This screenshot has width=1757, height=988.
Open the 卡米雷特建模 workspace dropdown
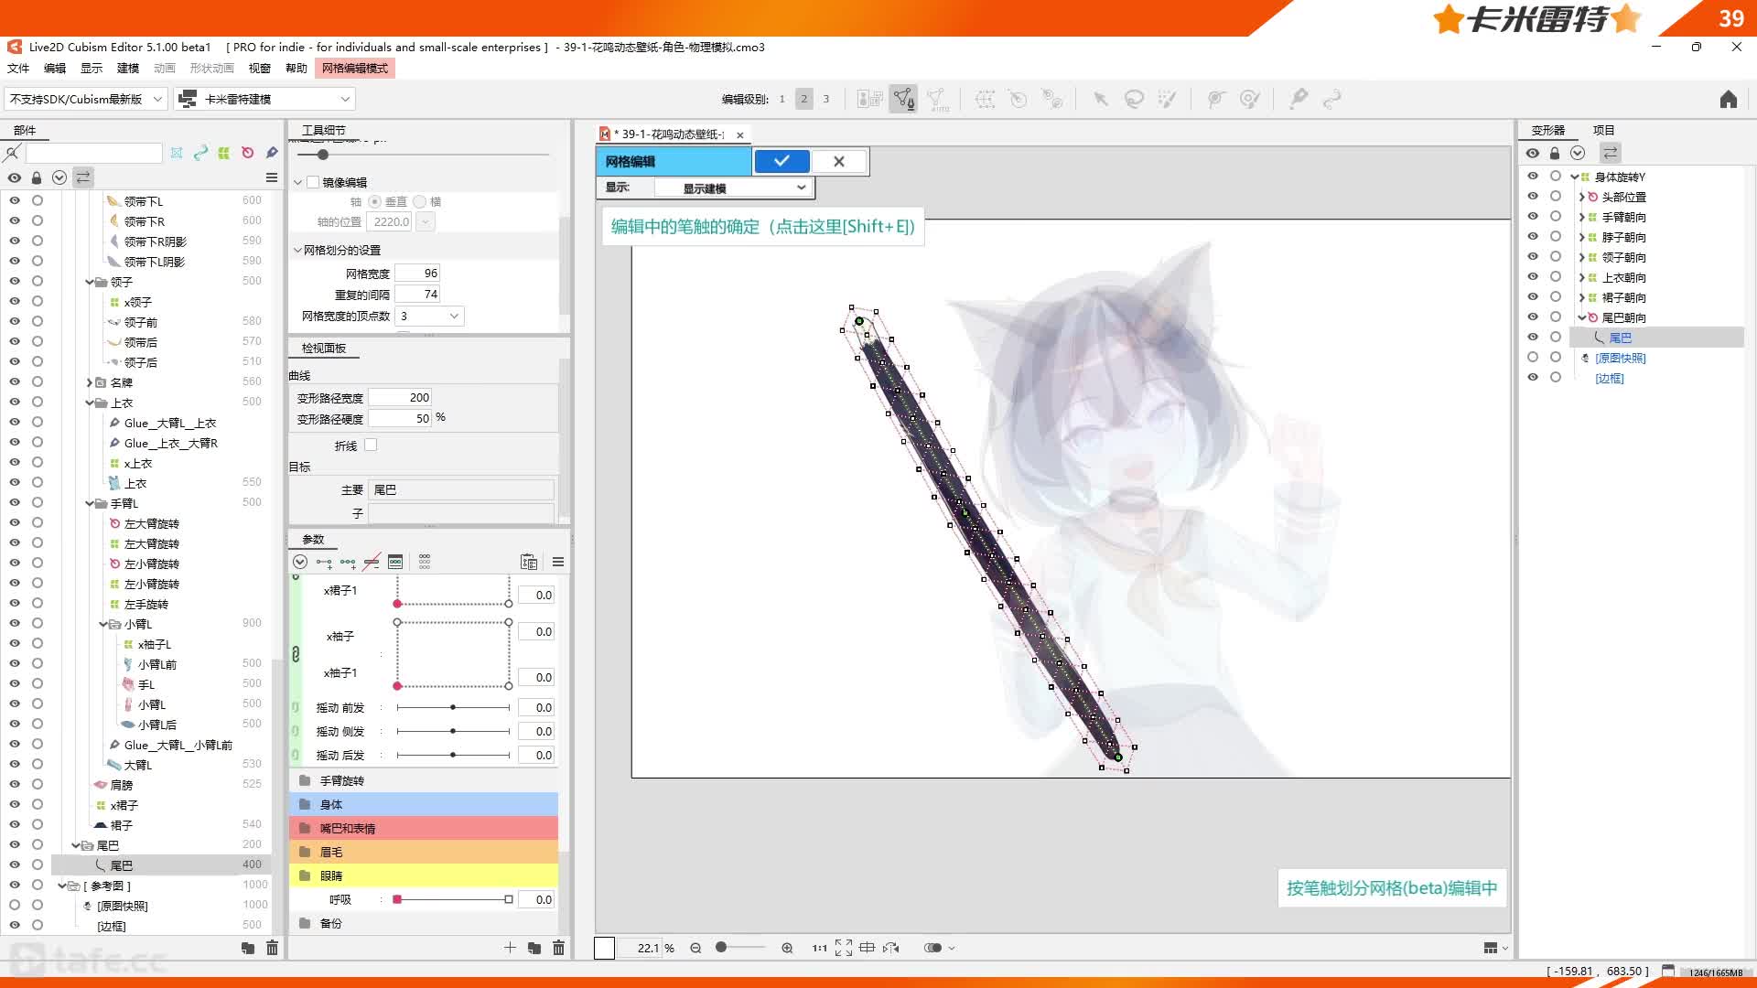pos(264,99)
